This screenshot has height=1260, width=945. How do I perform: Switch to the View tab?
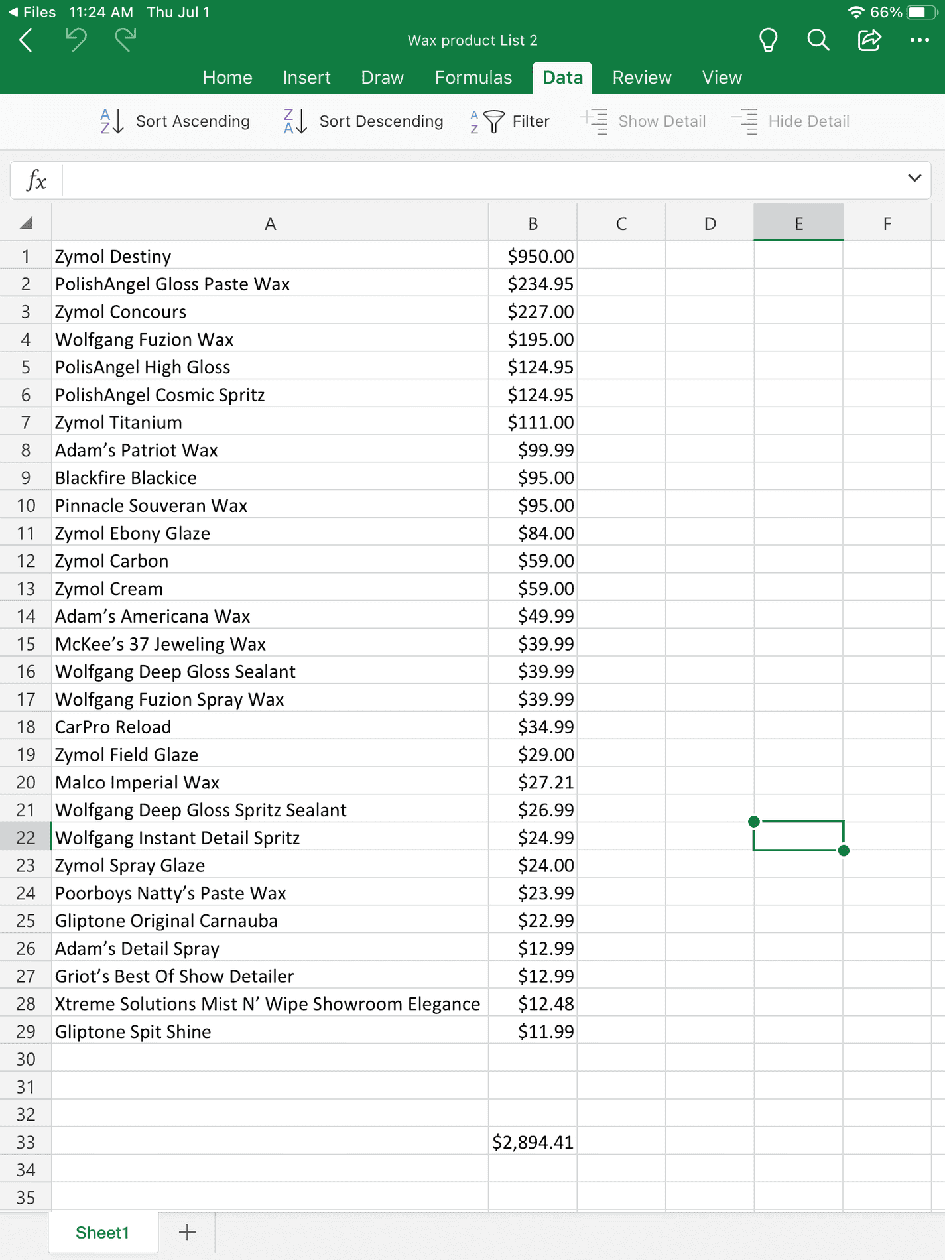(x=722, y=78)
